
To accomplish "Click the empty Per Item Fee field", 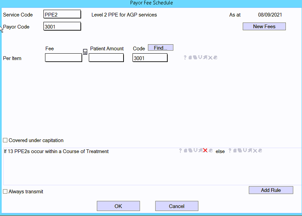I will [64, 58].
